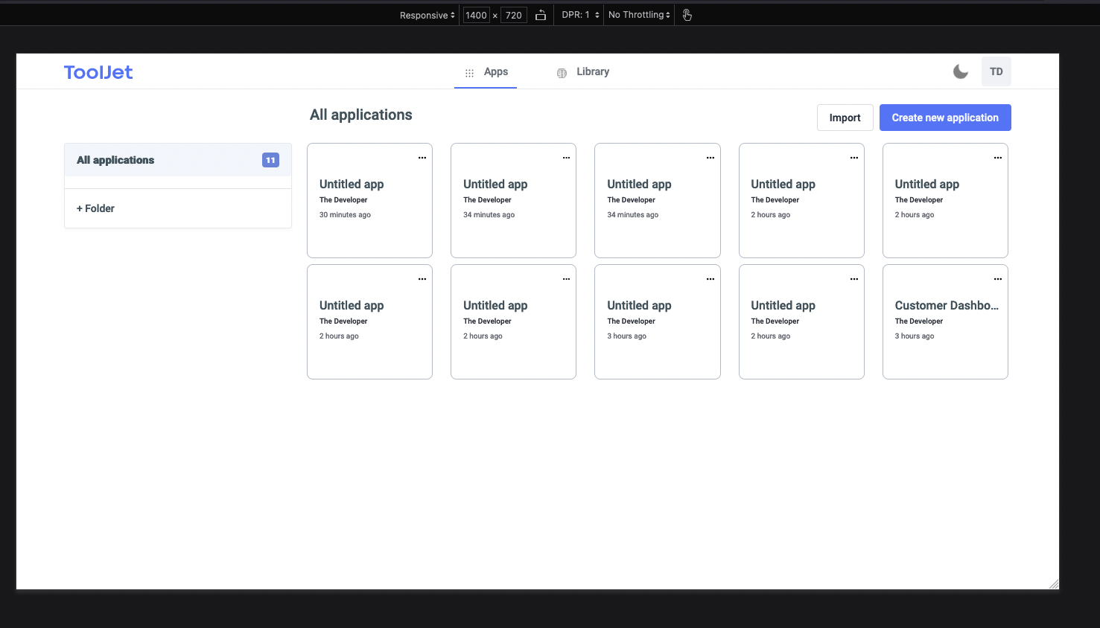Open the Responsive device dropdown
This screenshot has height=628, width=1100.
click(427, 15)
